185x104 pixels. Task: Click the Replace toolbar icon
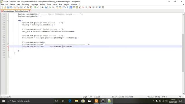click(x=46, y=7)
